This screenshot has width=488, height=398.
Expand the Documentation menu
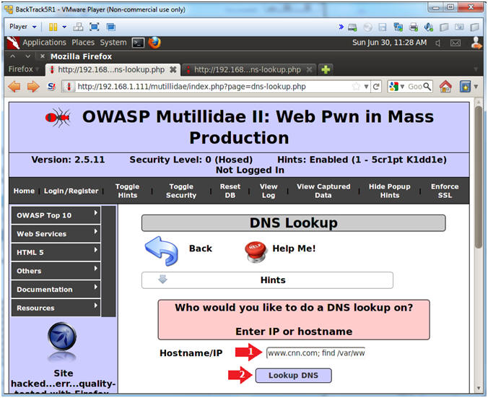(56, 290)
